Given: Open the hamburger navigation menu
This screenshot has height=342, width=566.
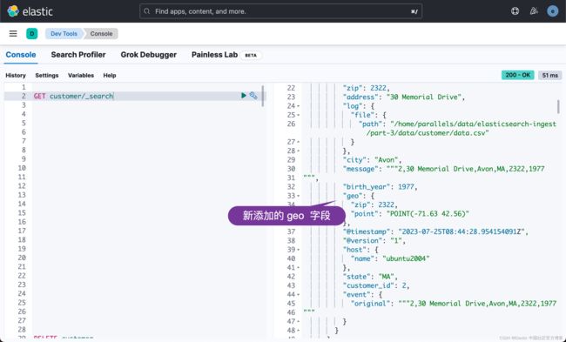Looking at the screenshot, I should click(13, 34).
